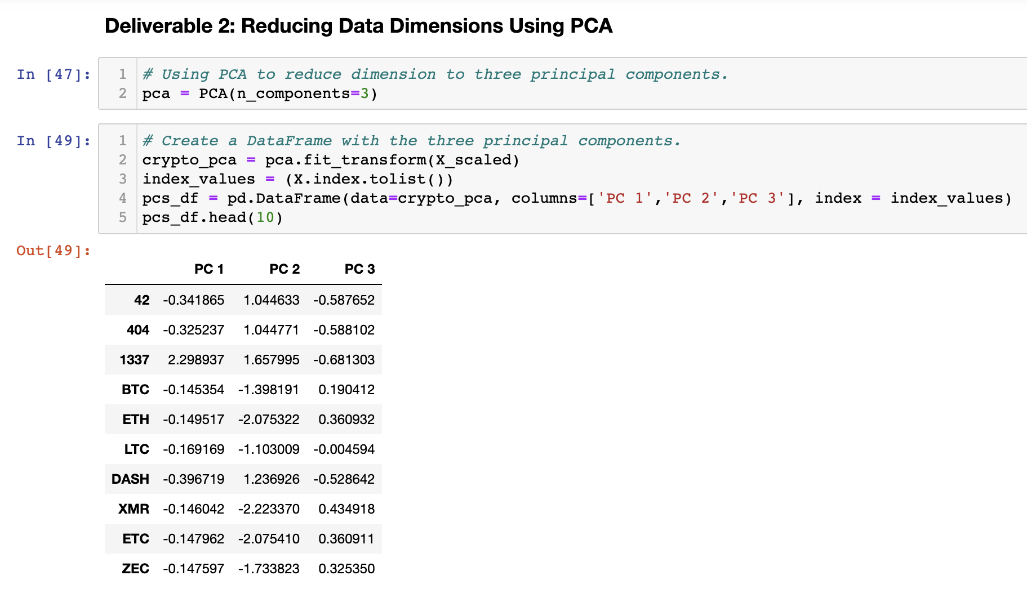Click the pca = PCA(n_components=3) line
The image size is (1027, 602).
pos(260,93)
